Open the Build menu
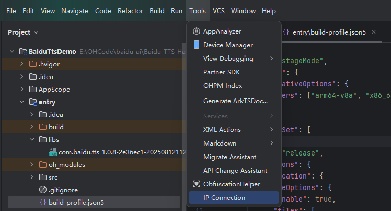The width and height of the screenshot is (391, 211). [x=157, y=11]
